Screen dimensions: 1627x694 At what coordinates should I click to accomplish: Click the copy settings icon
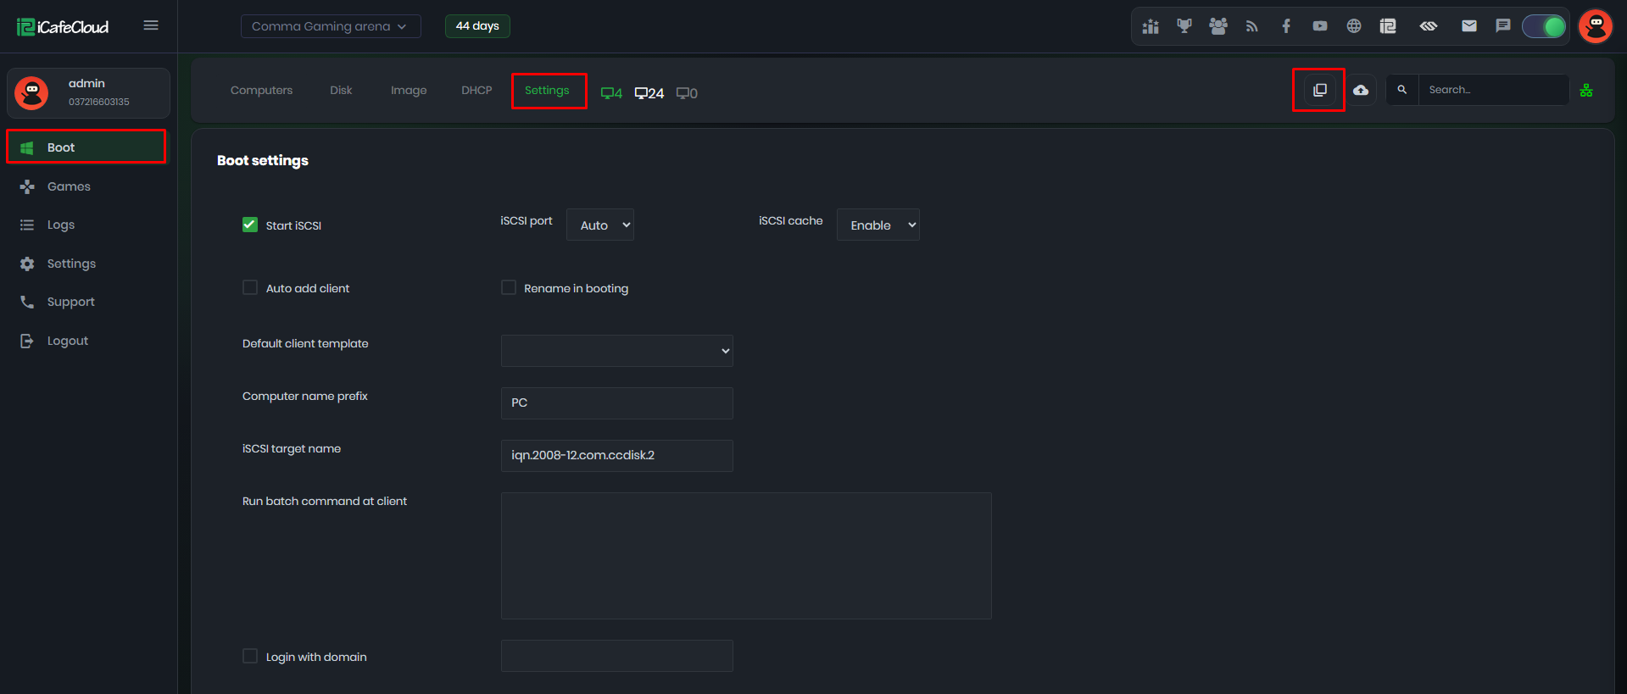tap(1320, 90)
